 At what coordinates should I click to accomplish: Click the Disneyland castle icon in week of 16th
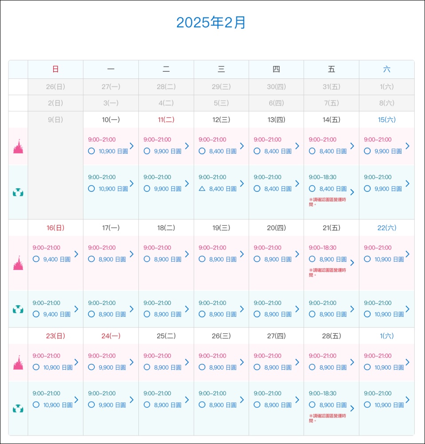click(18, 263)
